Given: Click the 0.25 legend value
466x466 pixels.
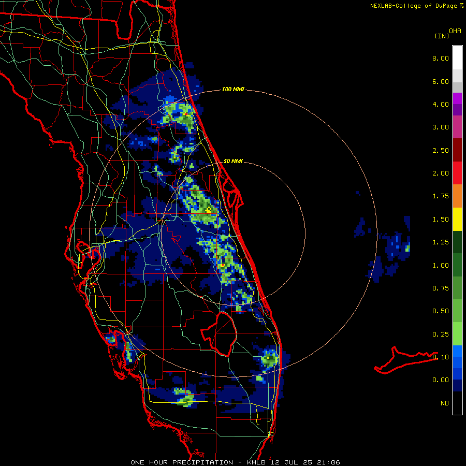Looking at the screenshot, I should (441, 334).
